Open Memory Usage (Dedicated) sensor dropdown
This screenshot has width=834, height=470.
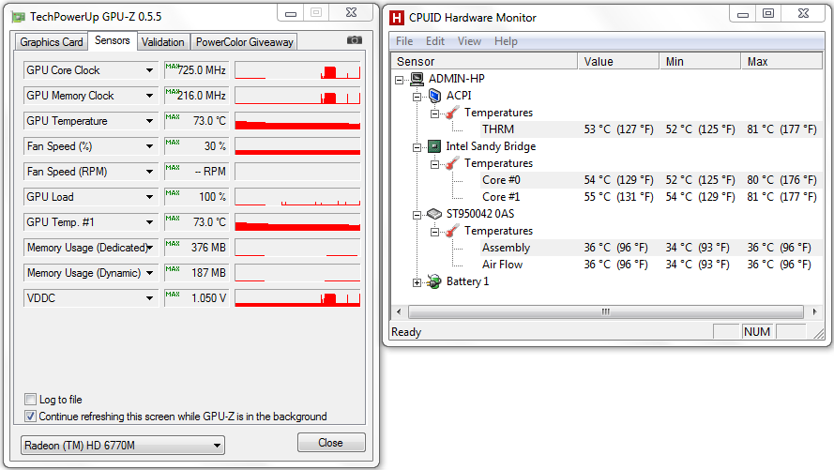coord(149,248)
